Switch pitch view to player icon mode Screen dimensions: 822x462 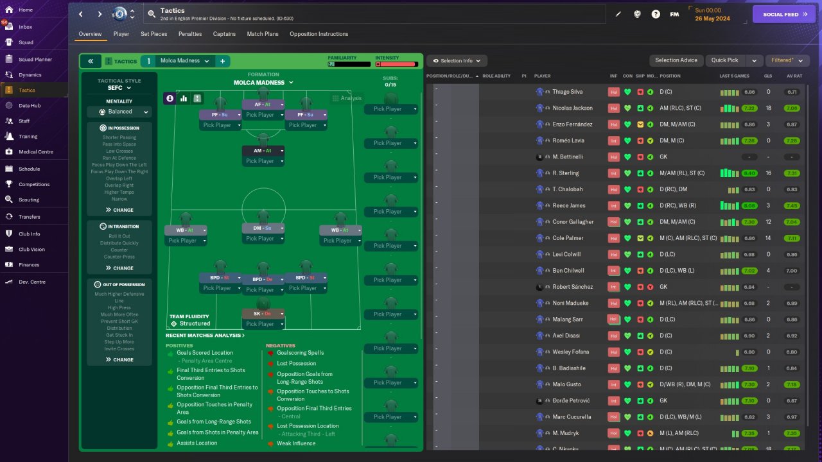(170, 98)
